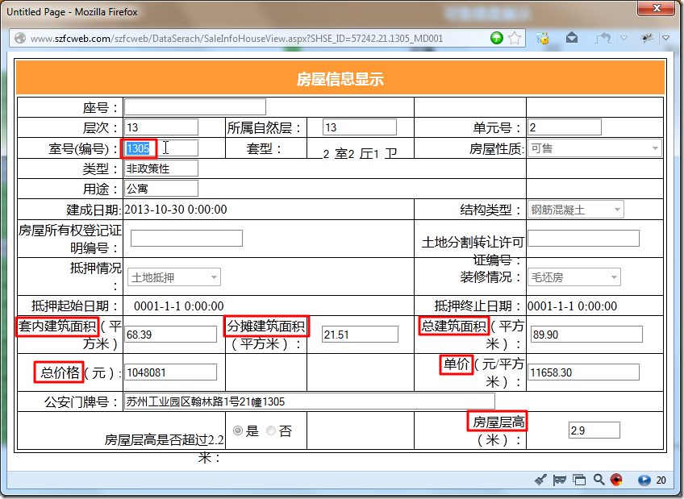The height and width of the screenshot is (499, 684).
Task: Click the 类型 field with 非政策性
Action: (x=161, y=168)
